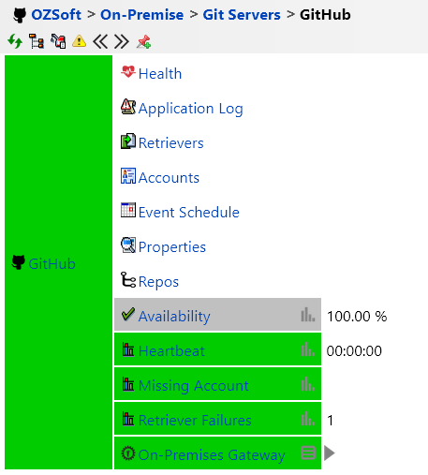Viewport: 428px width, 475px height.
Task: Open the Heartbeat metric
Action: tap(171, 351)
